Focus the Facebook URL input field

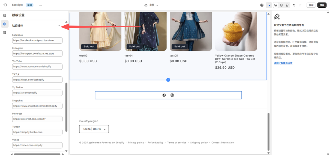tap(37, 40)
